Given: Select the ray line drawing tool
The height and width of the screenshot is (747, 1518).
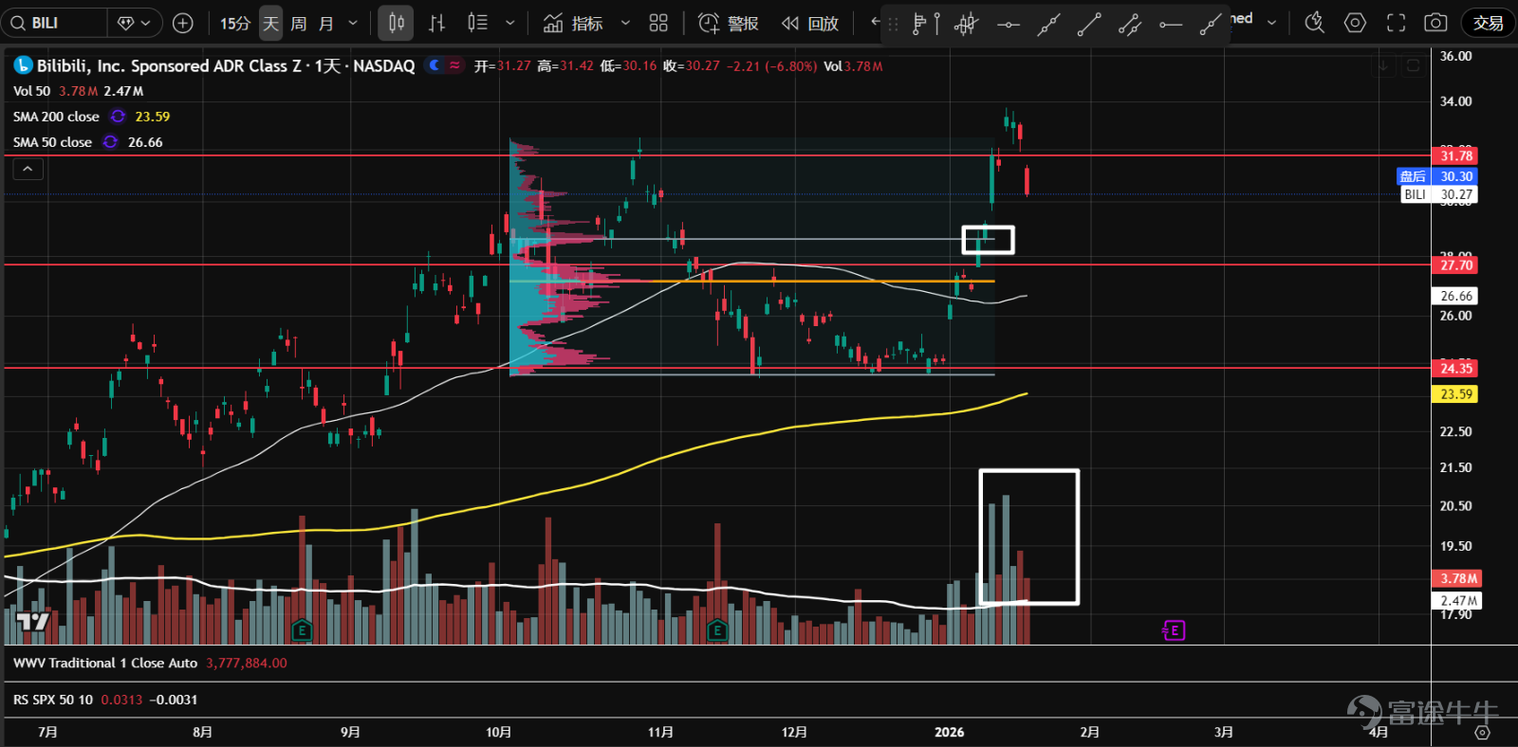Looking at the screenshot, I should (1211, 25).
